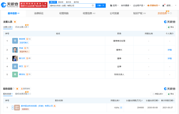Image resolution: width=179 pixels, height=114 pixels.
Task: Click the 天眼一下 search button
Action: [101, 6]
